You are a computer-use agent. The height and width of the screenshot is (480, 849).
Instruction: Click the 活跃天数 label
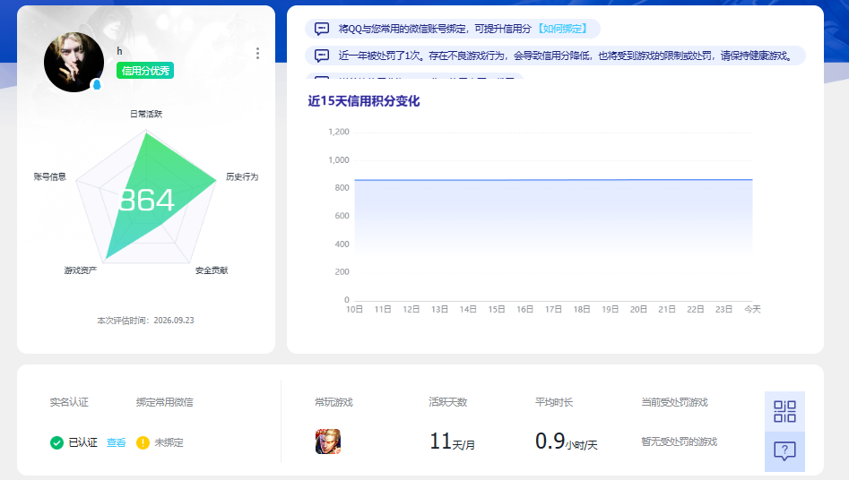click(x=447, y=402)
